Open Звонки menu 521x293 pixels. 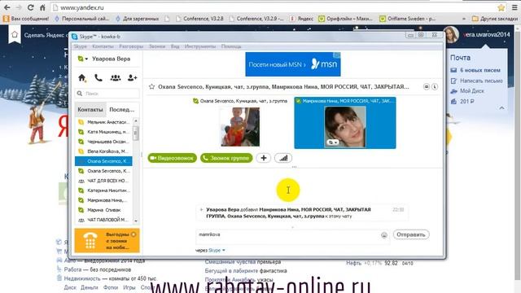coord(157,46)
